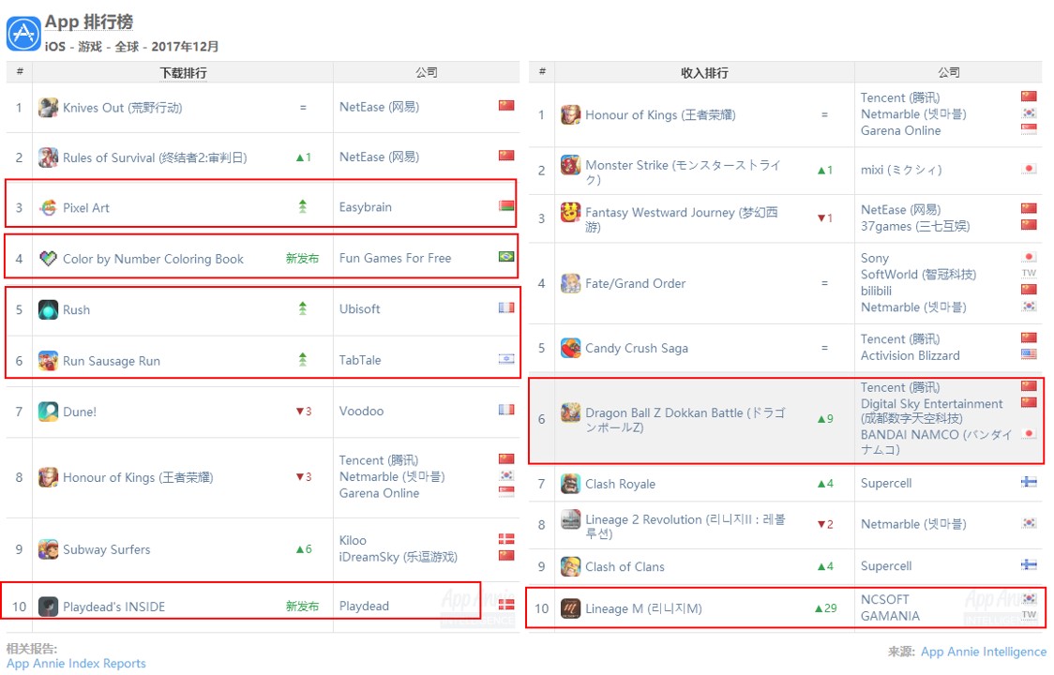
Task: Click the Fun Games For Free text
Action: (x=395, y=258)
